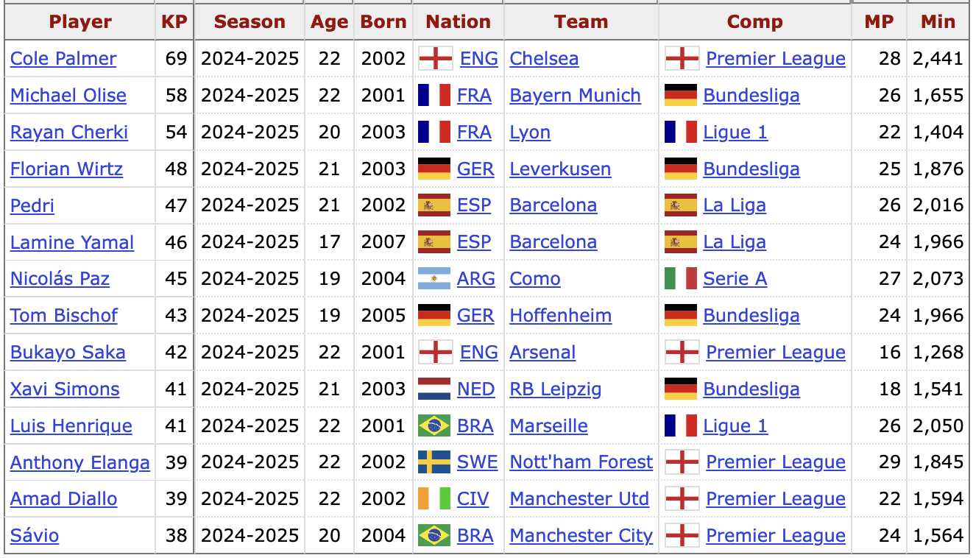Viewport: 973px width, 558px height.
Task: Click the RB Leipzig team link
Action: click(x=555, y=389)
